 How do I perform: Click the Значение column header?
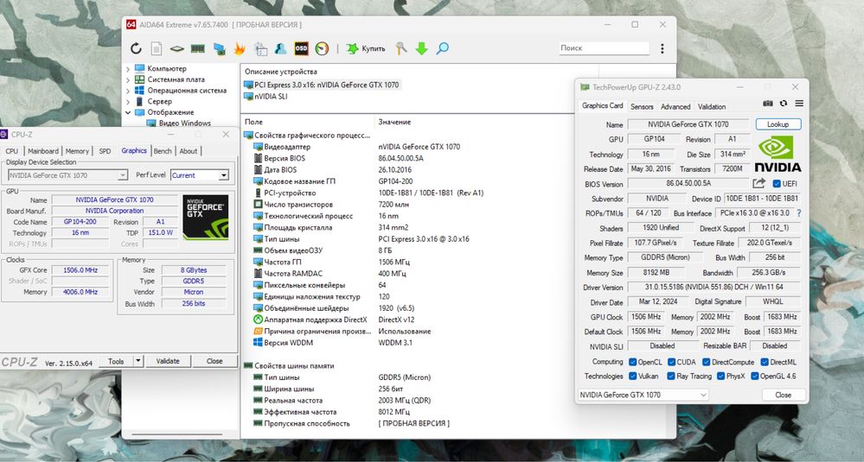pyautogui.click(x=394, y=122)
